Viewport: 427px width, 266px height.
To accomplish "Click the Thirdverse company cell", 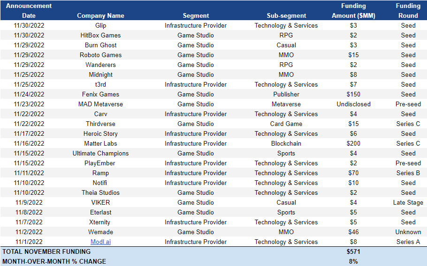I will [100, 124].
